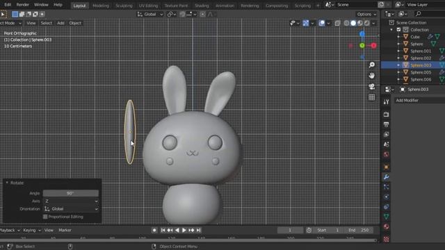Toggle camera view icon
The image size is (445, 250).
tap(372, 86)
